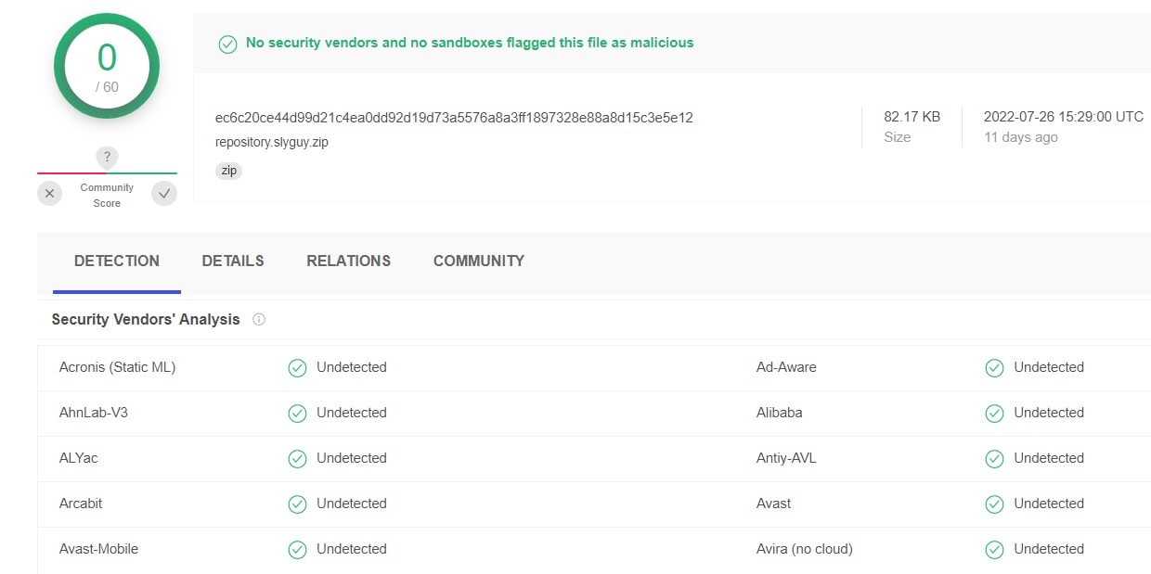
Task: Click the ALYac vendor name
Action: click(79, 458)
